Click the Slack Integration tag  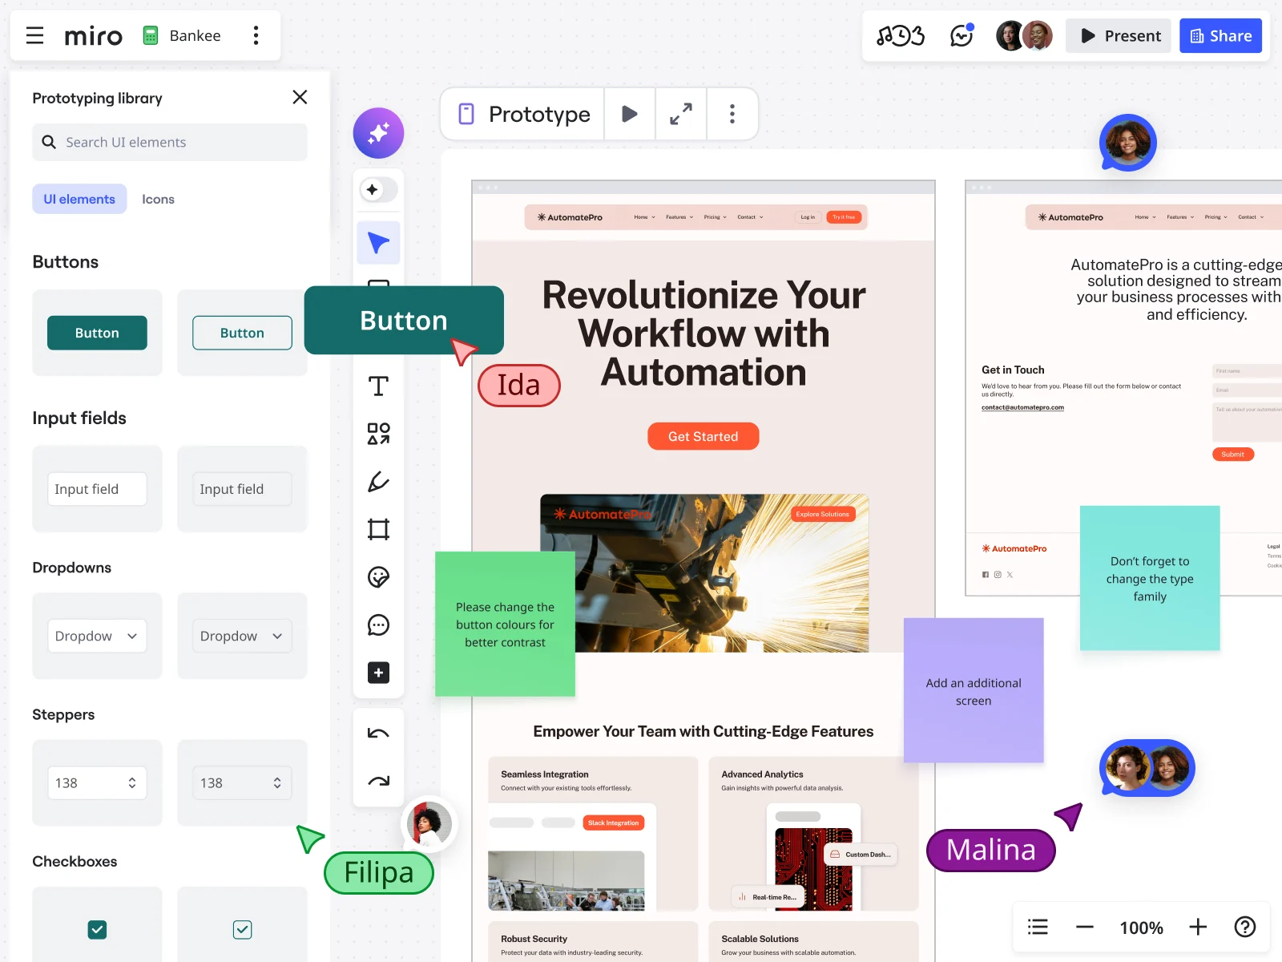pyautogui.click(x=614, y=823)
